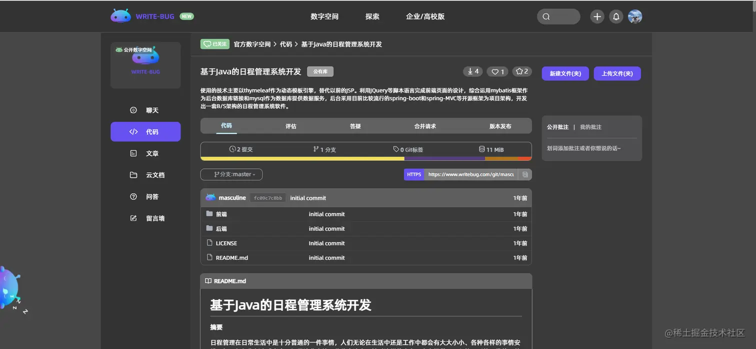Open 云文档 cloud documents from sidebar
The height and width of the screenshot is (349, 756).
[x=145, y=175]
